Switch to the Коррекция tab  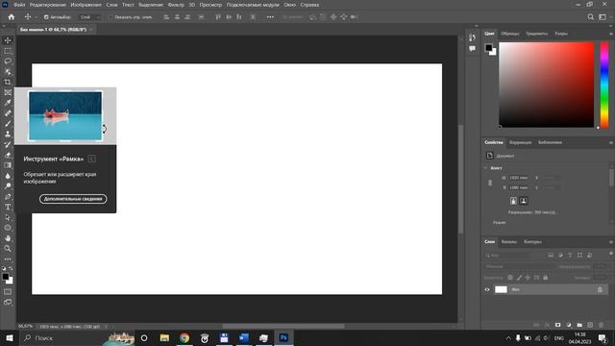(x=520, y=142)
